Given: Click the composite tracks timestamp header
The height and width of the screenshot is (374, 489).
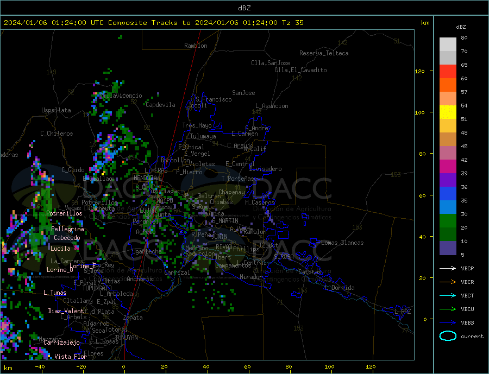Looking at the screenshot, I should [x=154, y=23].
